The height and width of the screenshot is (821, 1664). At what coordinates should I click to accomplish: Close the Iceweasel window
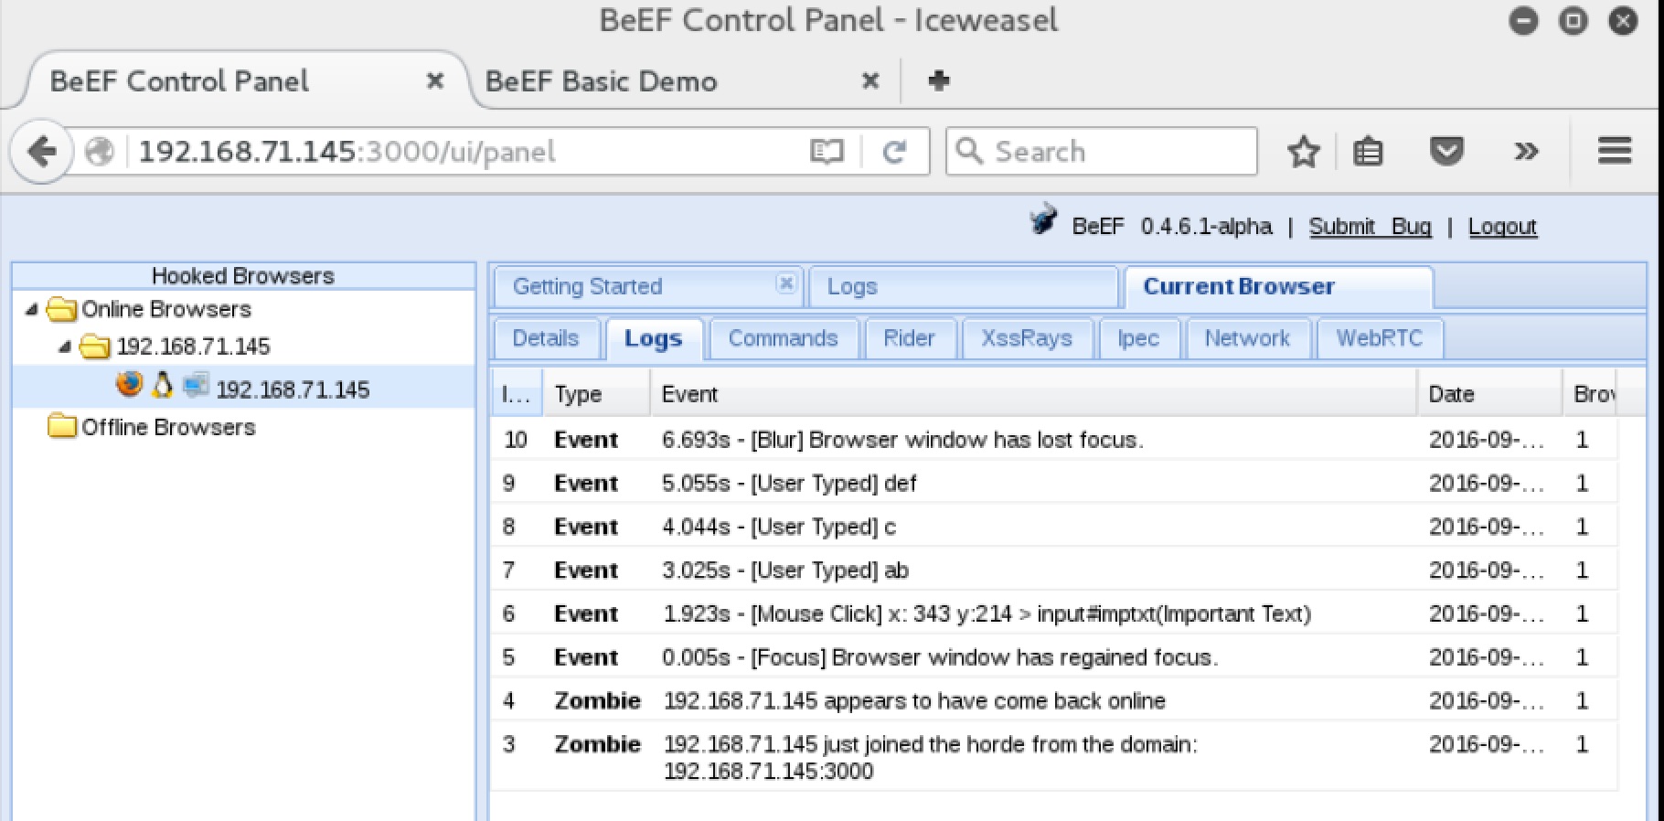tap(1623, 21)
